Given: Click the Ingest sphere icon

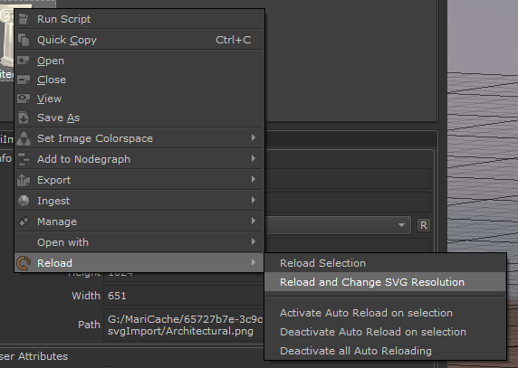Looking at the screenshot, I should pos(24,201).
